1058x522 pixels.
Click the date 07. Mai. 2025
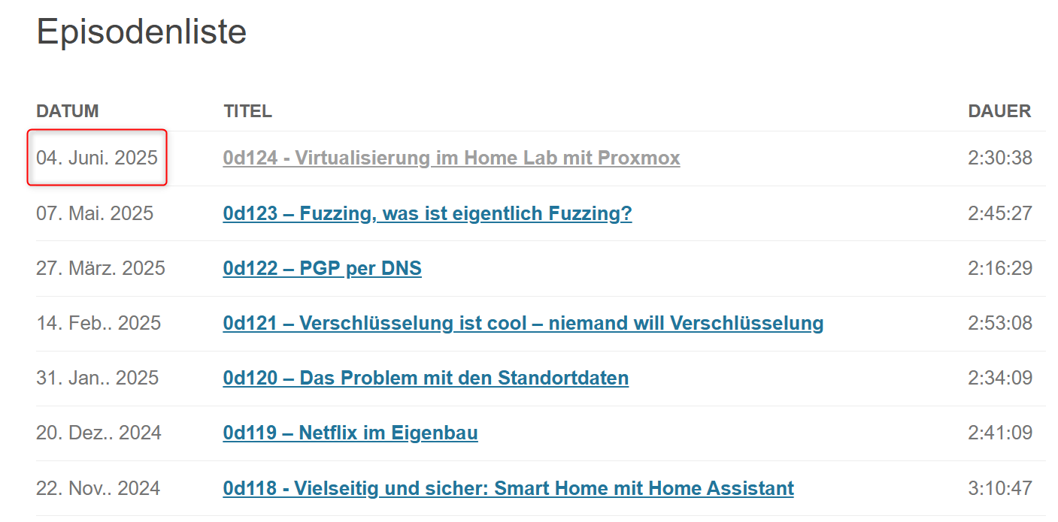(95, 213)
